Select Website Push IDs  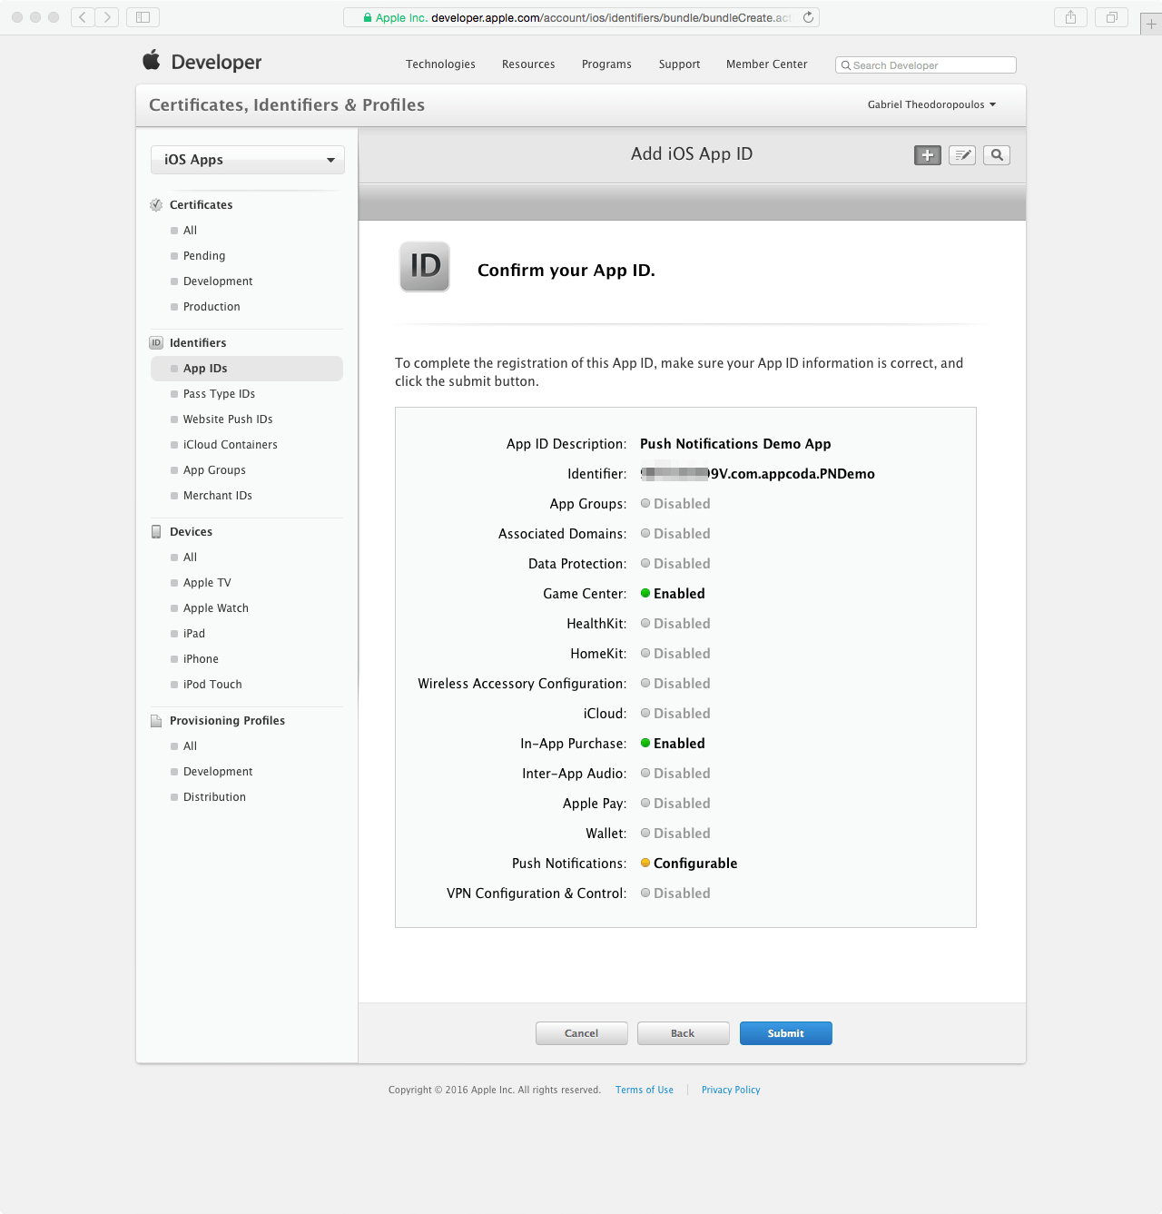[x=228, y=419]
